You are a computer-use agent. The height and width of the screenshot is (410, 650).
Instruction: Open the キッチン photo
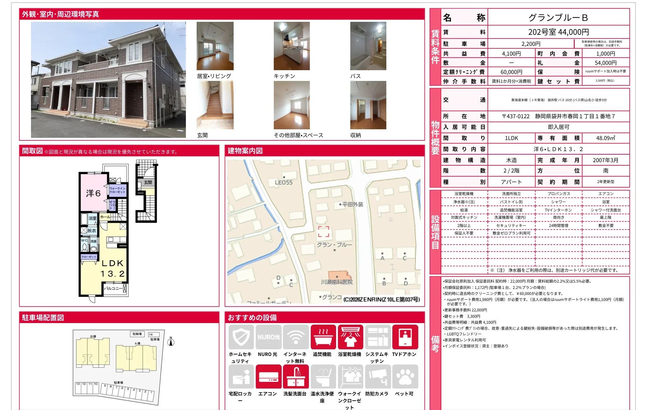[292, 46]
